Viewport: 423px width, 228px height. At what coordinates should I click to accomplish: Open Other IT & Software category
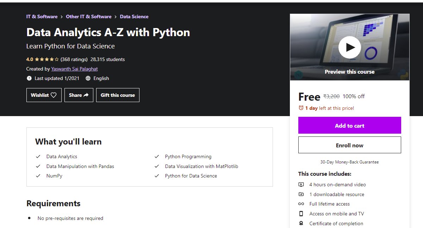tap(88, 16)
